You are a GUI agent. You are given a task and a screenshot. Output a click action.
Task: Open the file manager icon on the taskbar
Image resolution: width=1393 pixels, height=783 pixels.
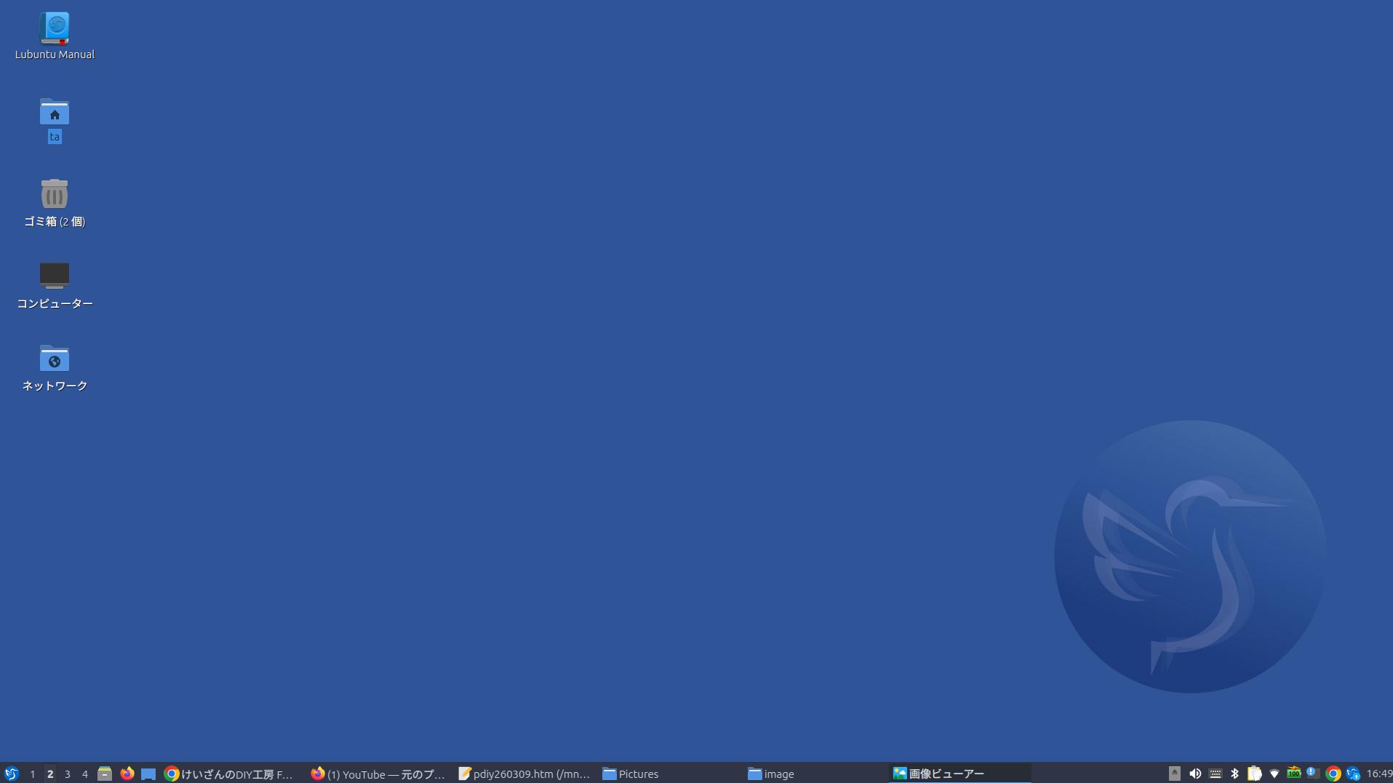point(105,774)
